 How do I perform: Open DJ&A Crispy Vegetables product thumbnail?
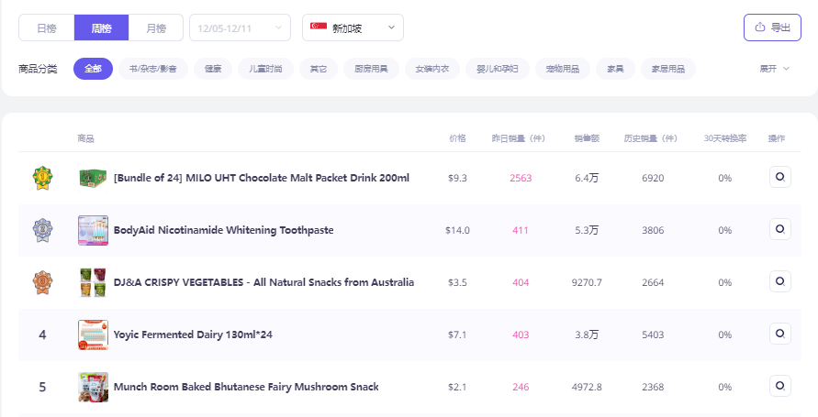(x=93, y=282)
